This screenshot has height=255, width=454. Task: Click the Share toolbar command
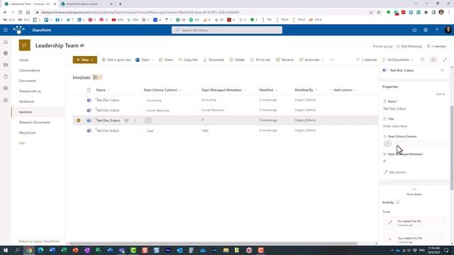pyautogui.click(x=165, y=59)
